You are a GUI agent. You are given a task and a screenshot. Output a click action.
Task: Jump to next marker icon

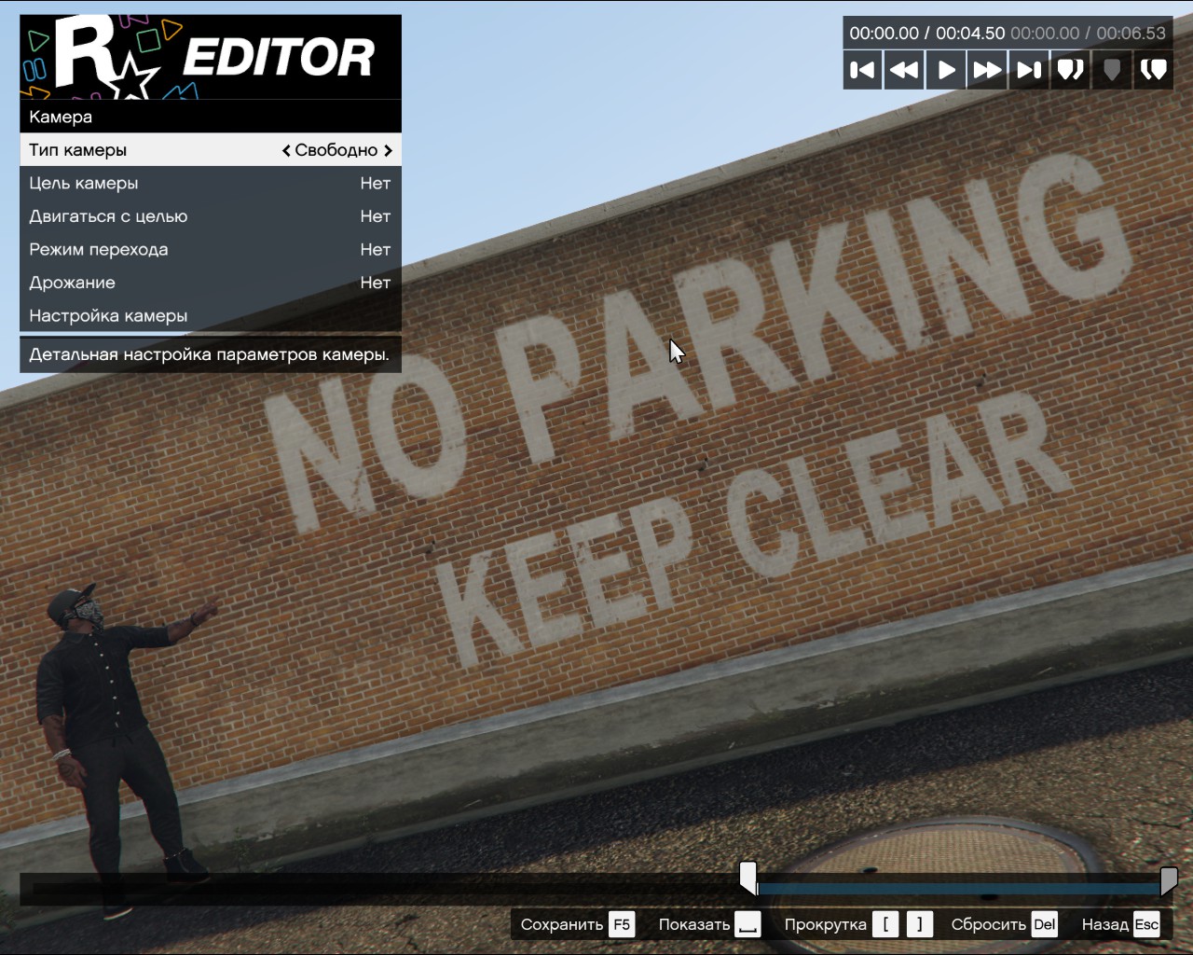(1153, 70)
